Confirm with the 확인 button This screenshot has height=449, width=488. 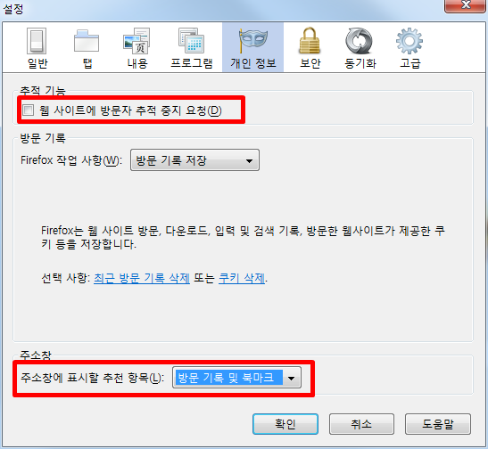click(285, 424)
